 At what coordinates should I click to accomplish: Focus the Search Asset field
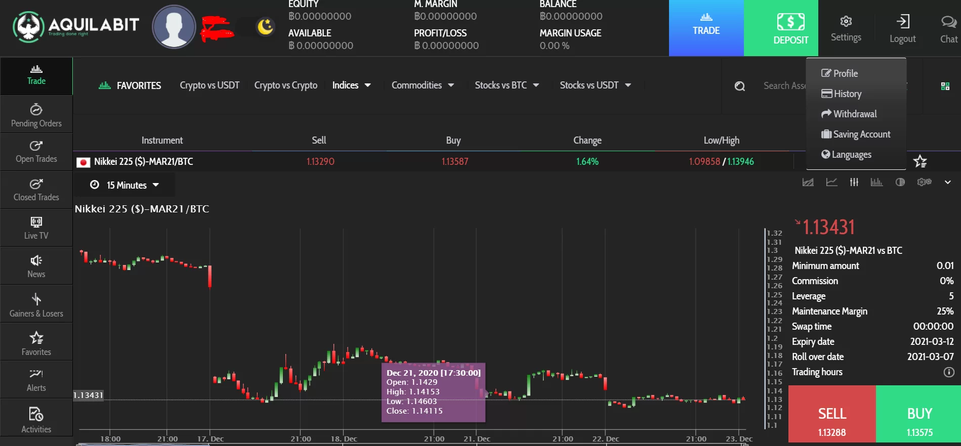tap(784, 86)
